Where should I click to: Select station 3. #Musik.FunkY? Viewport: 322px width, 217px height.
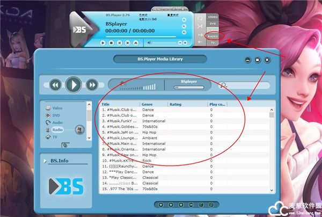(x=185, y=121)
